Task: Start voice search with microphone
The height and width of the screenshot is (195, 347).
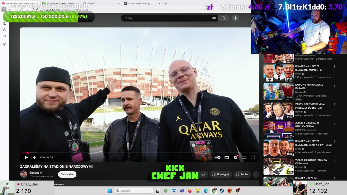Action: pos(236,18)
